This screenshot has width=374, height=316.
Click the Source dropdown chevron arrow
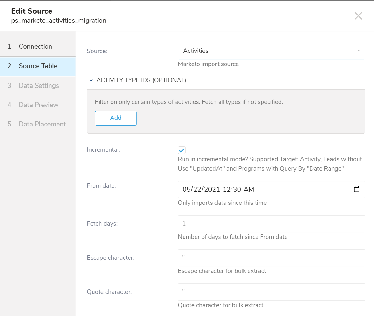359,51
